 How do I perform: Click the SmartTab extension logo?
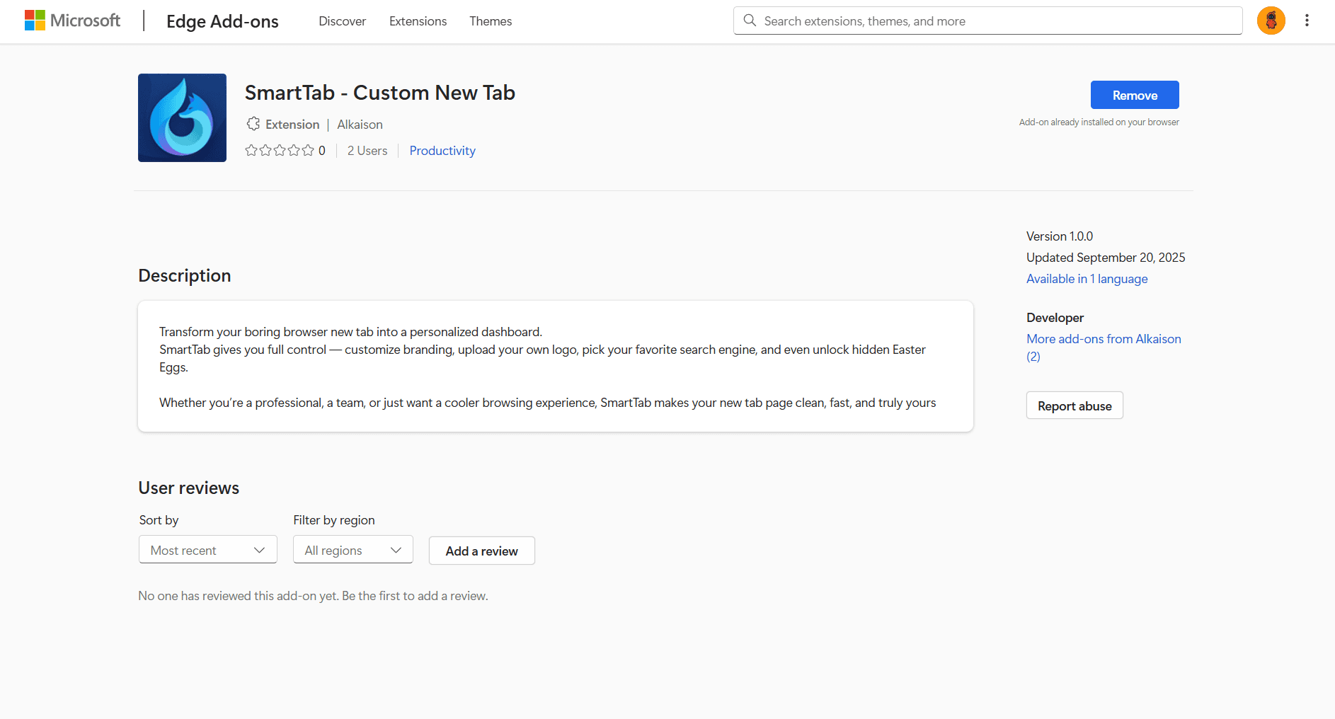point(182,117)
